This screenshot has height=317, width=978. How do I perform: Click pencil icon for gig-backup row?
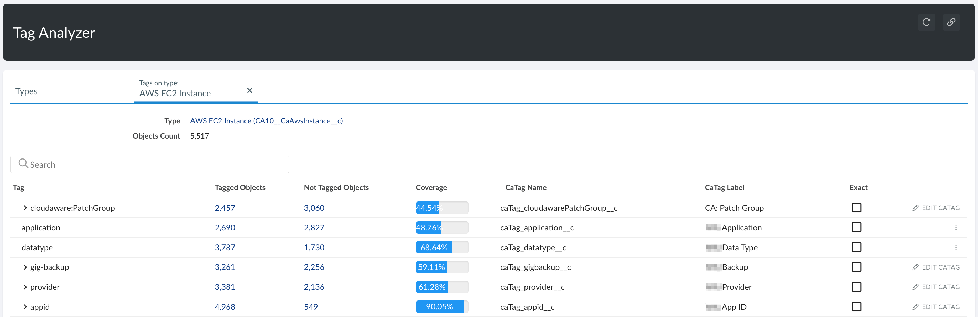[x=915, y=267]
